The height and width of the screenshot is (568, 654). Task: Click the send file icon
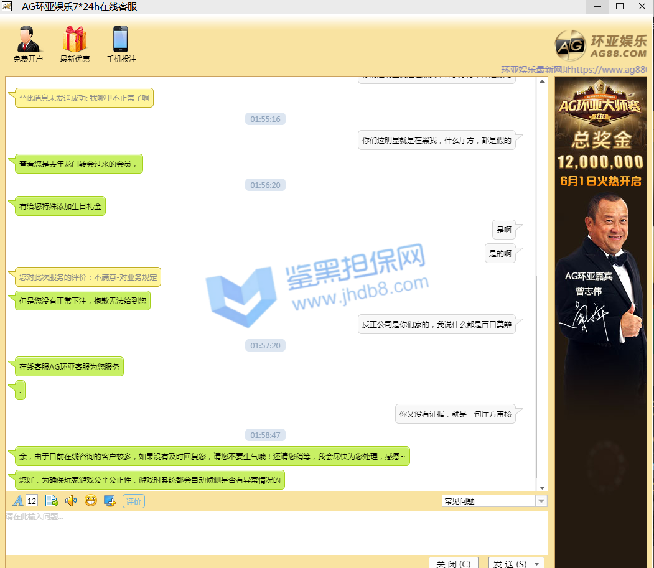click(52, 501)
